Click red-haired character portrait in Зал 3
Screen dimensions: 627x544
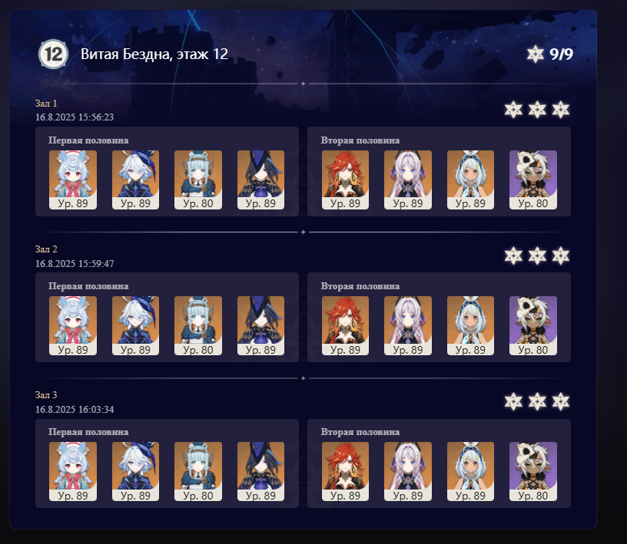346,471
